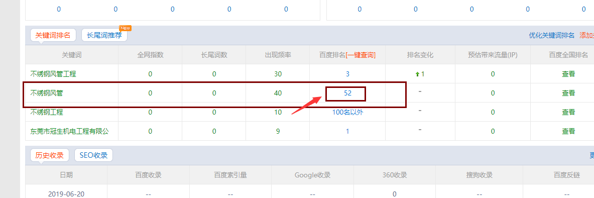Click the 100名以外 rank for 不绣钢工程
Screen dimensions: 594x198
pyautogui.click(x=347, y=112)
